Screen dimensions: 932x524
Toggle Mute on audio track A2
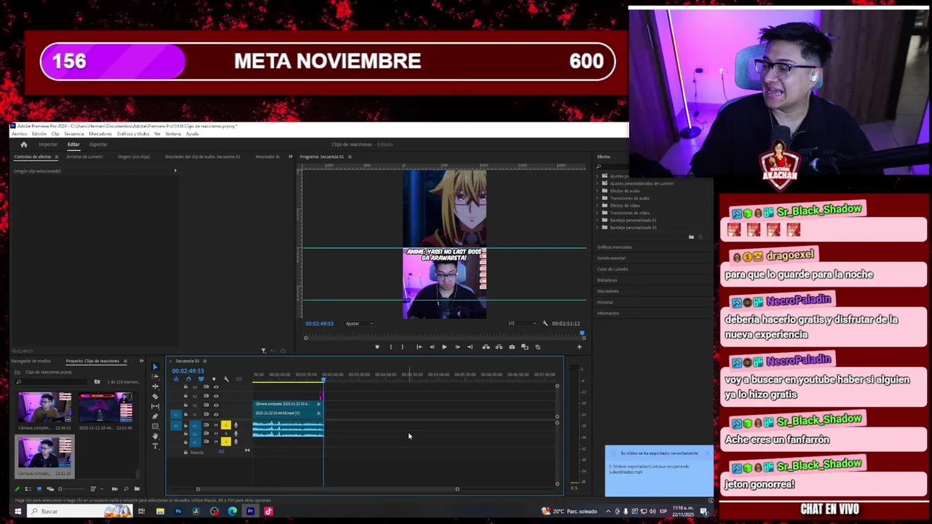tap(216, 434)
